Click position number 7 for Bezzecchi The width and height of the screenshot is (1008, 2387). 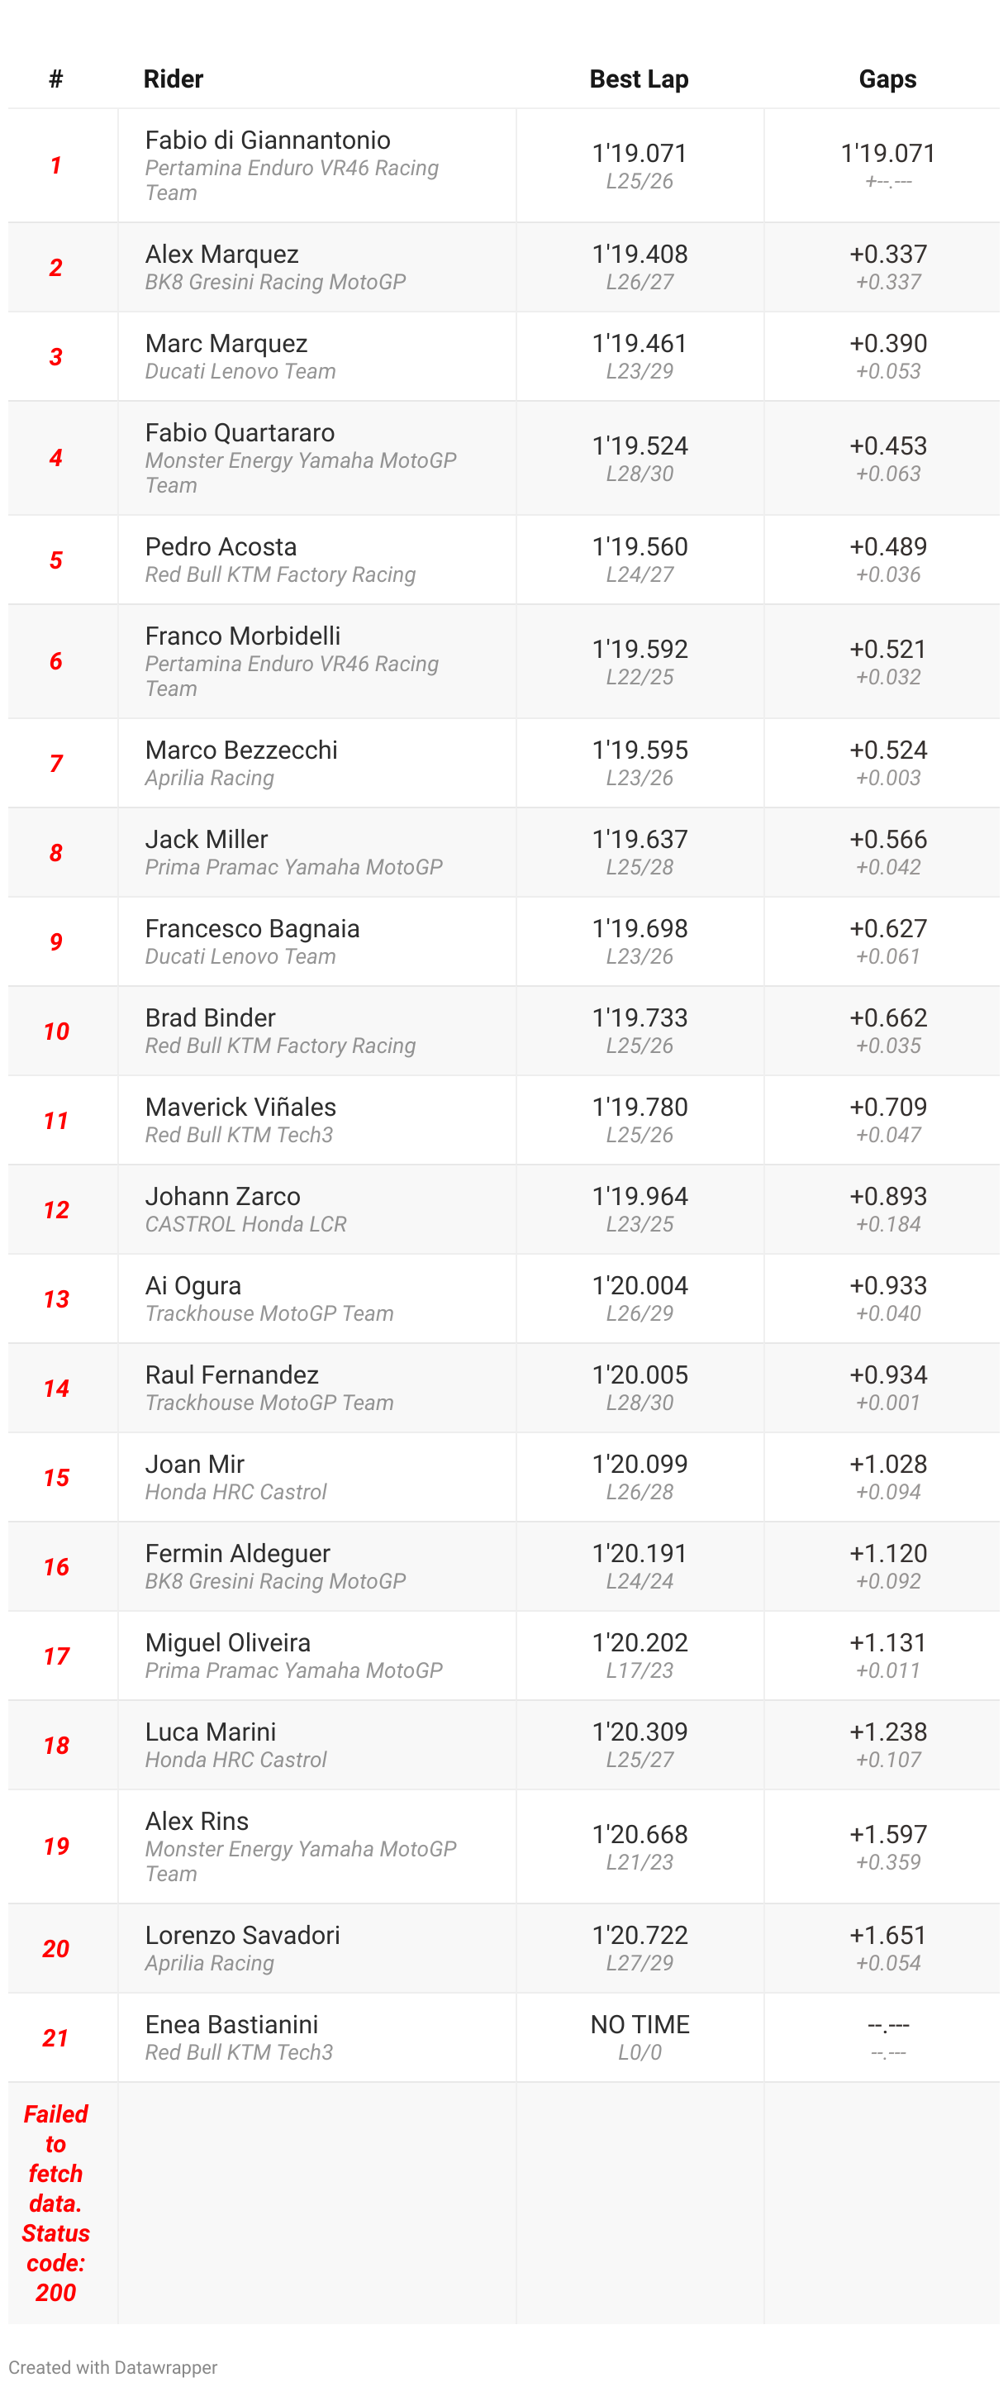click(x=55, y=764)
